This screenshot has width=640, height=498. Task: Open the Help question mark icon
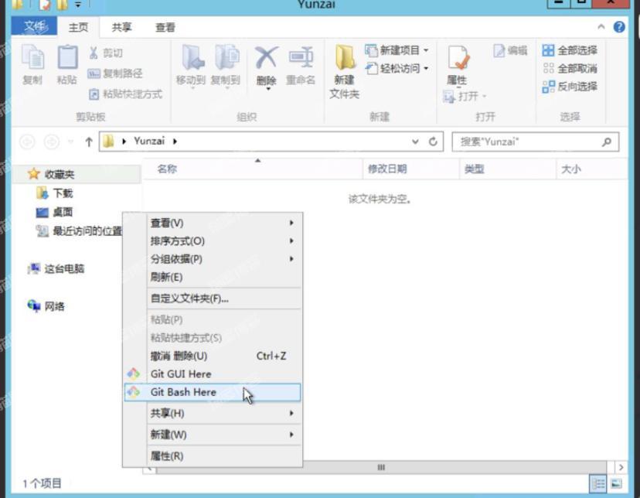(619, 27)
